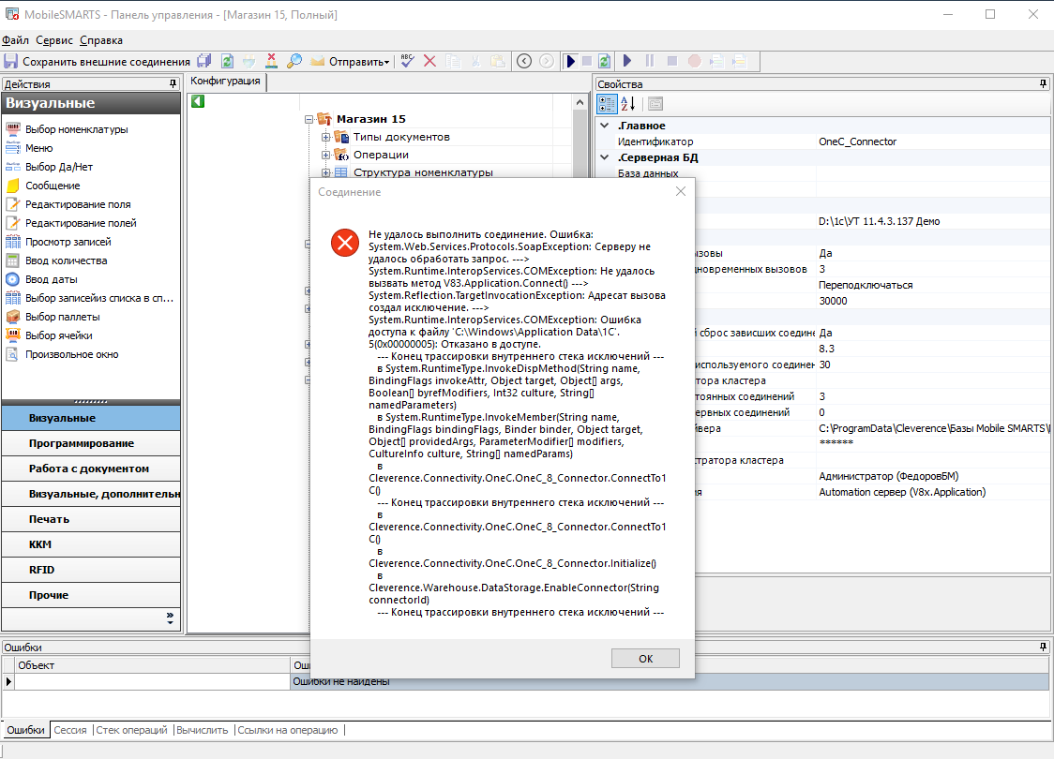
Task: Click the scroll-up arrow in the configuration tree
Action: 580,102
